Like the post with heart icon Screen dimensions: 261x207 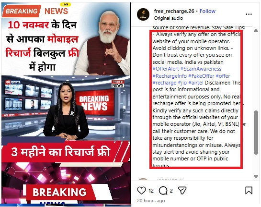click(141, 191)
